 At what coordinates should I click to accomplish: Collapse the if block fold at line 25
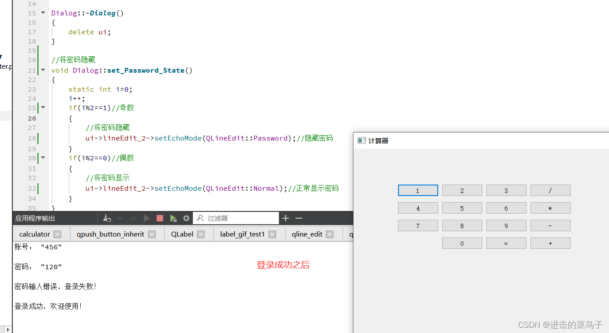(42, 107)
